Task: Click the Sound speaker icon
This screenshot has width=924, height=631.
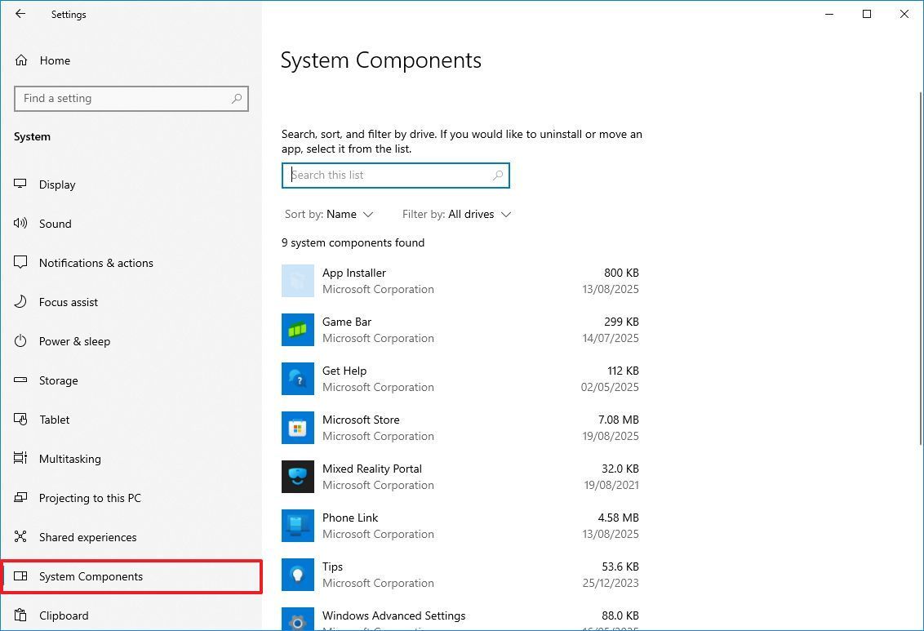Action: point(20,224)
